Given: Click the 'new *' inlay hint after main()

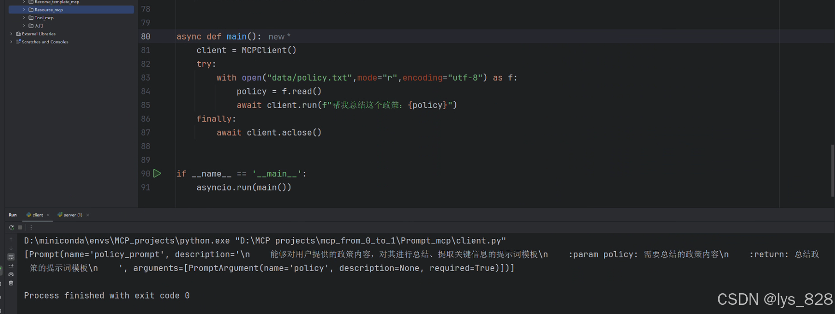Looking at the screenshot, I should click(x=279, y=37).
